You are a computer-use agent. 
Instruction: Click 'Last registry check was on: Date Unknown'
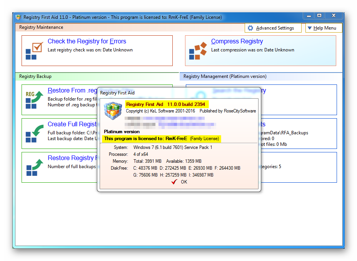[x=90, y=50]
